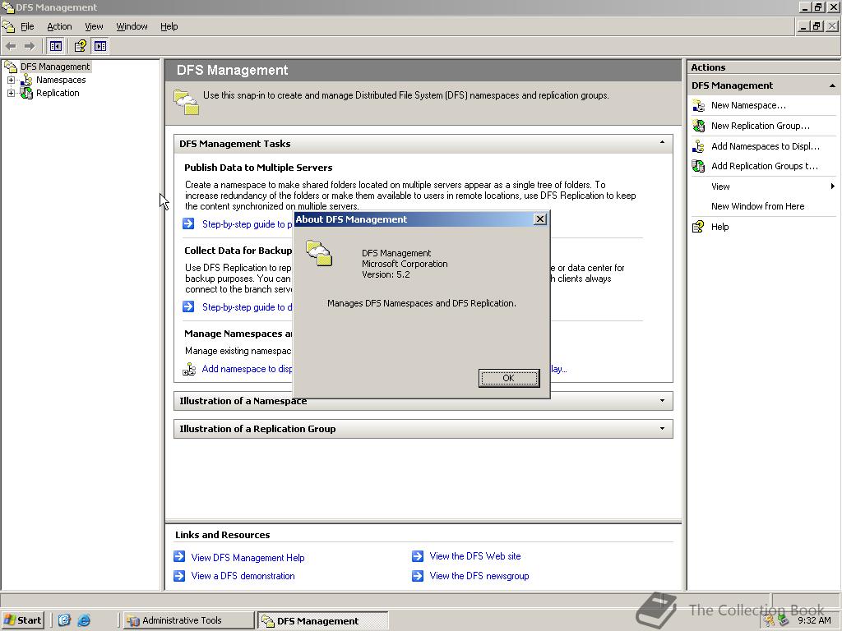842x631 pixels.
Task: Select DFS Management root tree item
Action: (55, 67)
